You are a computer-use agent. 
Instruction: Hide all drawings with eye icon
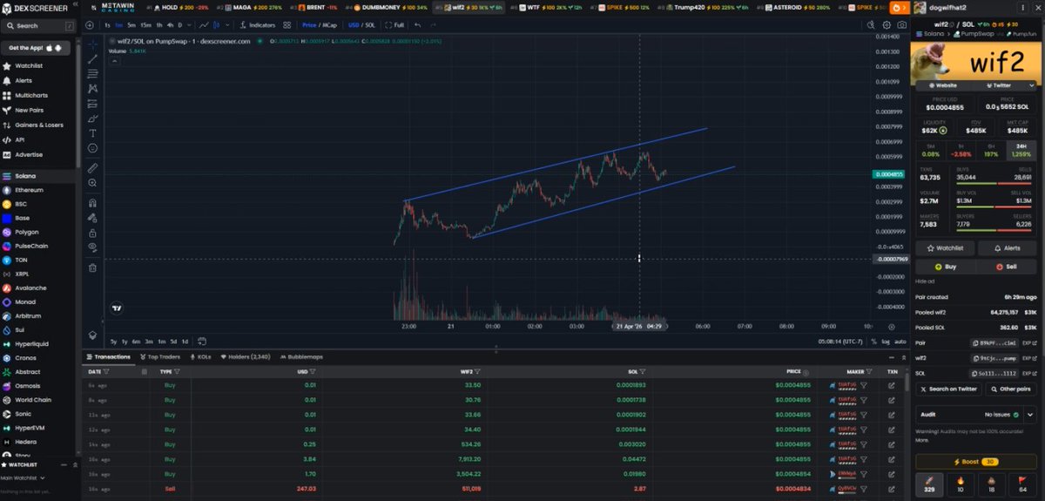pyautogui.click(x=93, y=247)
